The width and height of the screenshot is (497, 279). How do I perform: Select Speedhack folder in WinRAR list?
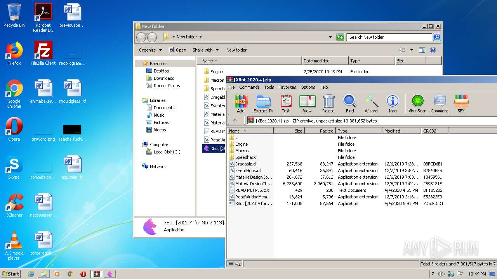pos(245,157)
